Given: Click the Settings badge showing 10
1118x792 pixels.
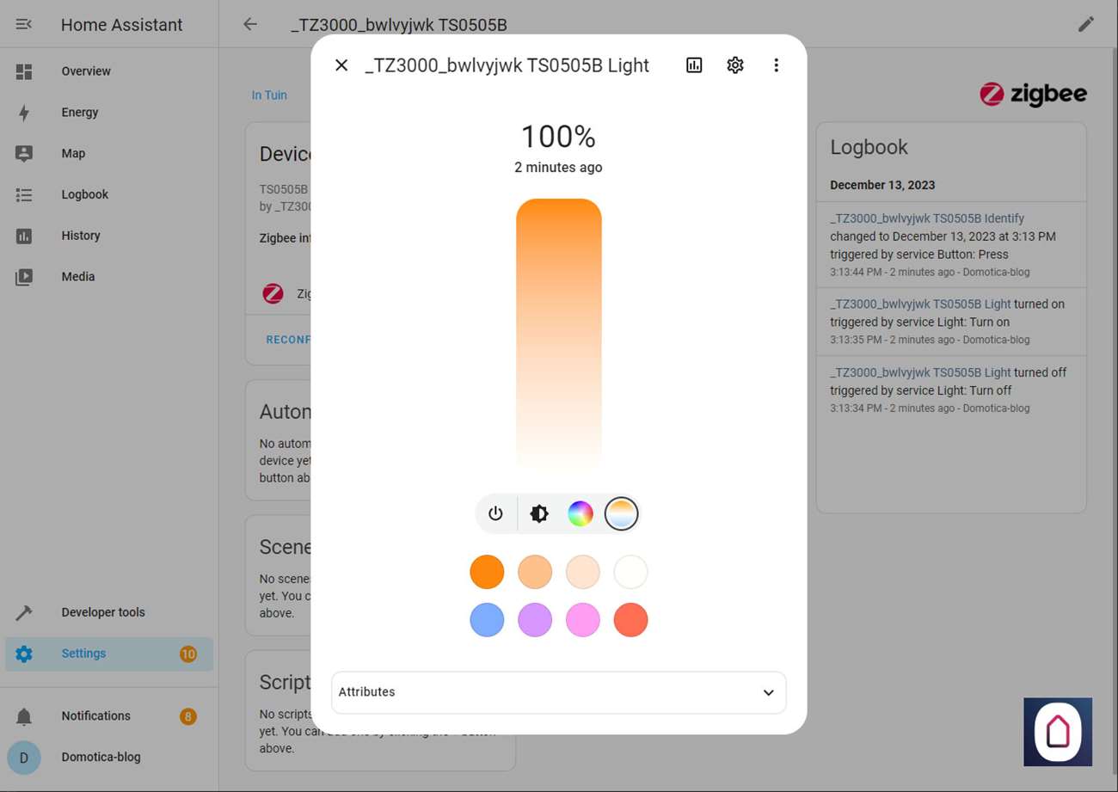Looking at the screenshot, I should pos(188,654).
